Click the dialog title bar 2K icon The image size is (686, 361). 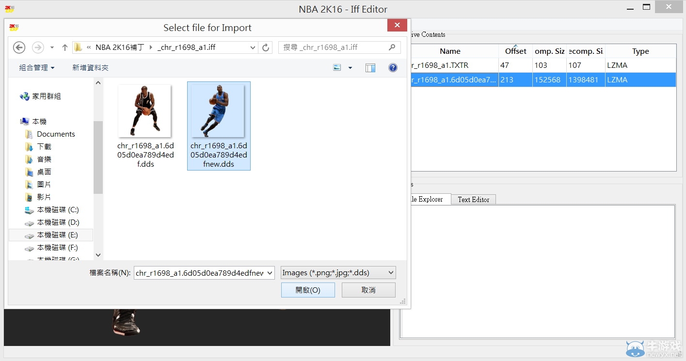(14, 28)
